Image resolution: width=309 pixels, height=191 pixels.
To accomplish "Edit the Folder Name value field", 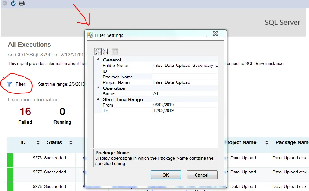I will pyautogui.click(x=185, y=65).
